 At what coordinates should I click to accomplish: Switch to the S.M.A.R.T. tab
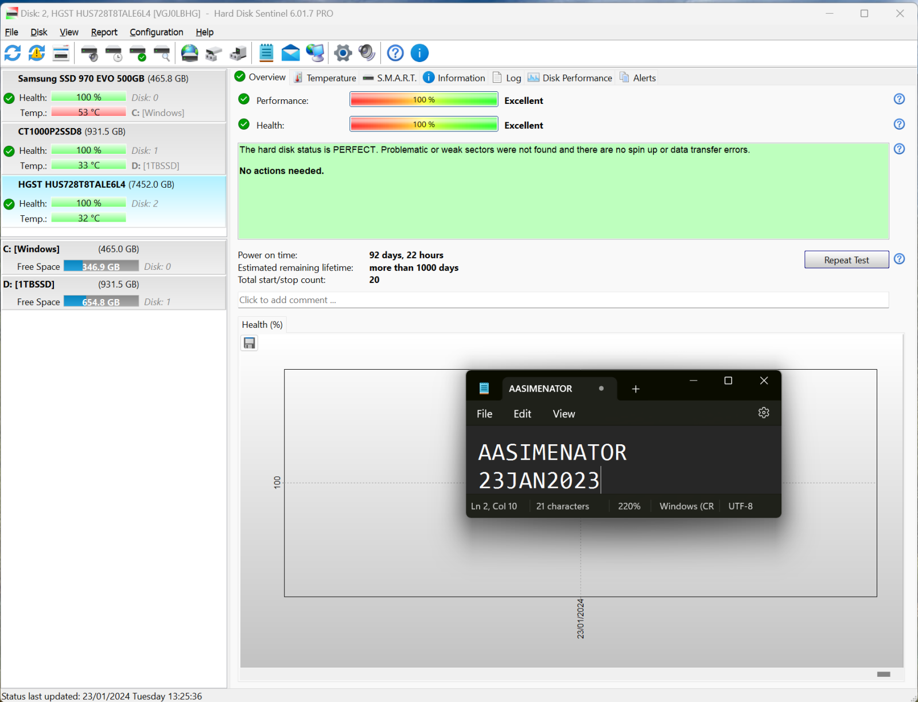coord(390,78)
